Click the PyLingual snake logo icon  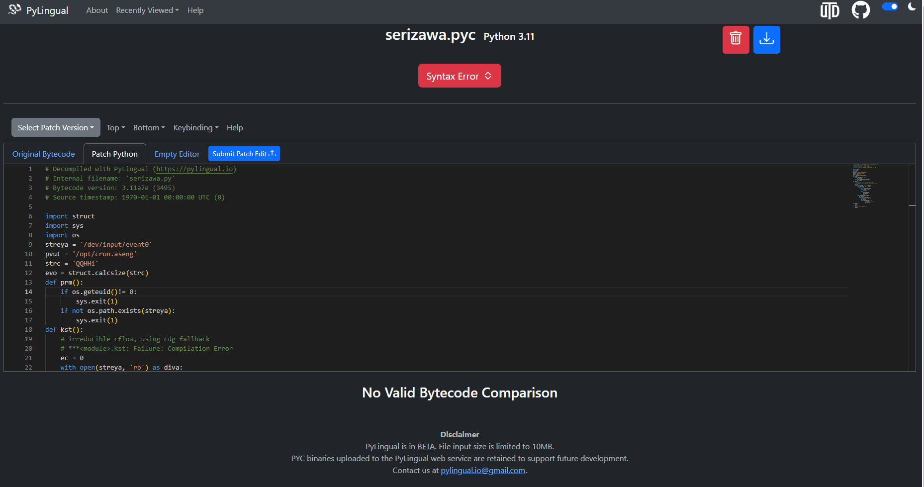(14, 9)
